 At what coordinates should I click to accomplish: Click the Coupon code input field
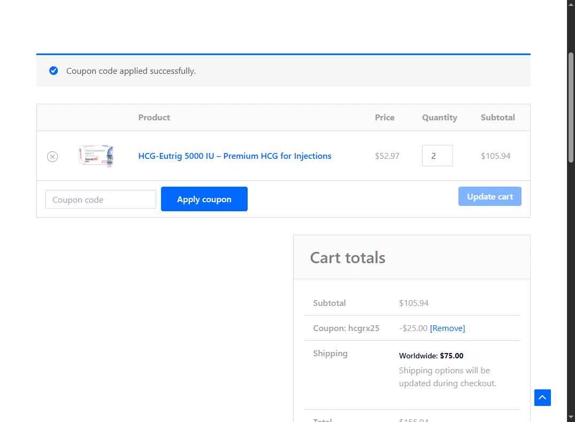point(101,200)
